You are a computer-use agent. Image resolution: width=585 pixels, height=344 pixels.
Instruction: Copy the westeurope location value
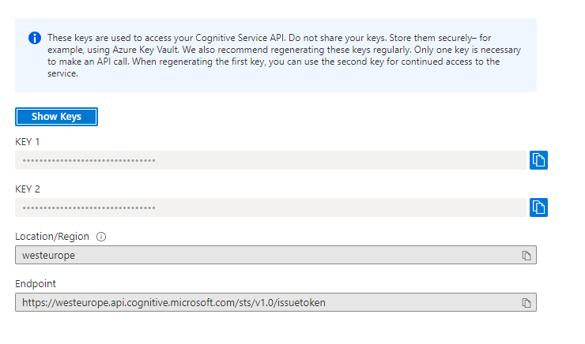tap(526, 256)
